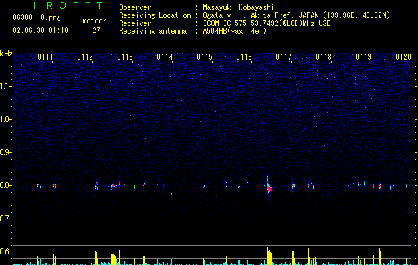Click time marker 0116
This screenshot has width=418, height=265.
click(244, 57)
